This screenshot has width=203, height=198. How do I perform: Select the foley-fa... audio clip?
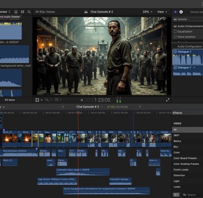(166, 153)
